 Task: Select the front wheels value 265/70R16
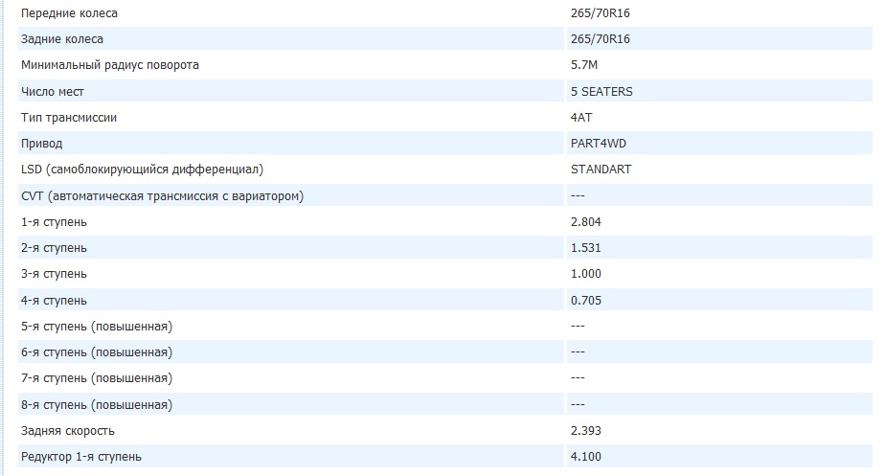599,13
